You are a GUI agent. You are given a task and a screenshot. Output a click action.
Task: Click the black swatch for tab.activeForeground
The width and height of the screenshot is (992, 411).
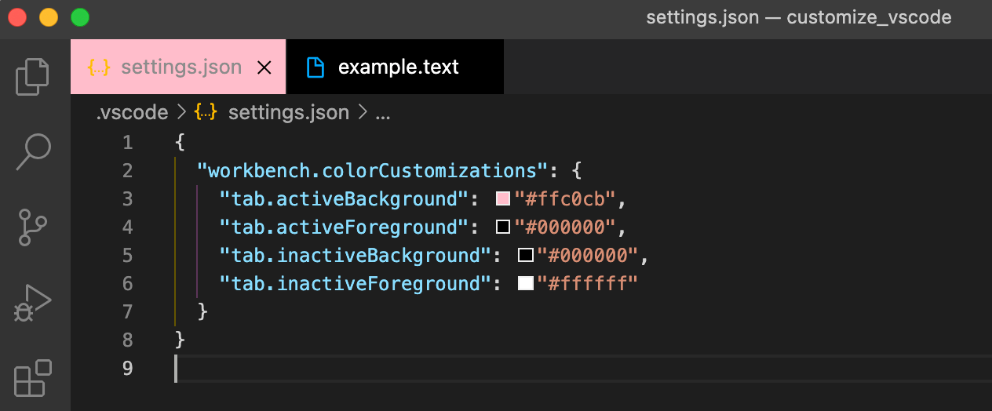click(503, 227)
